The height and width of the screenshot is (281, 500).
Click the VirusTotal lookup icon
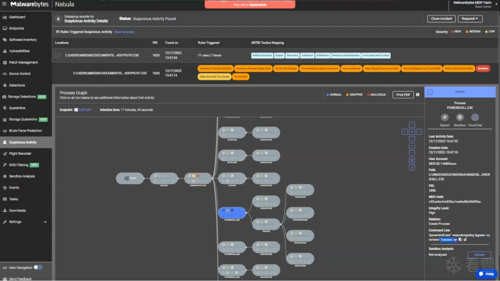coord(475,117)
